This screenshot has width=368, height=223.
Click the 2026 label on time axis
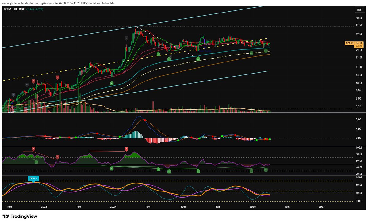[x=253, y=207]
